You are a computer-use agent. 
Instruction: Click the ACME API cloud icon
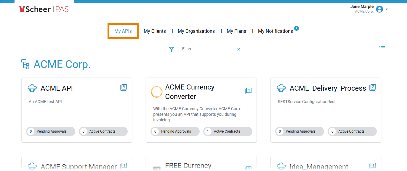[x=32, y=88]
